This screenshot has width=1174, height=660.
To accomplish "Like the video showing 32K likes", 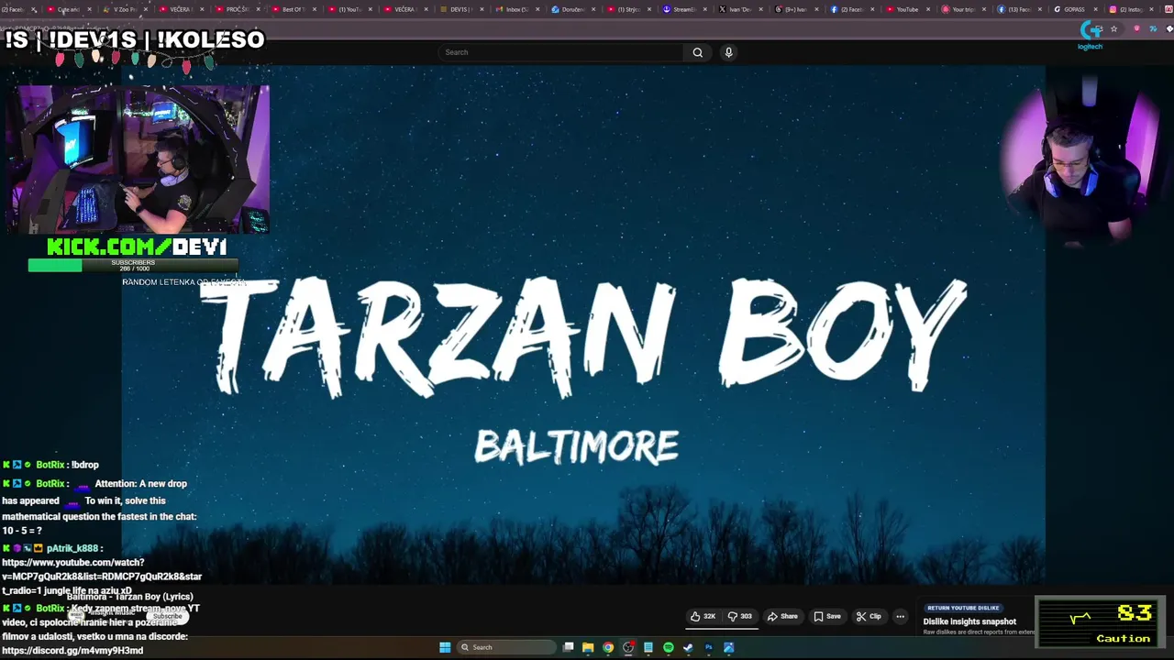I will click(x=703, y=616).
